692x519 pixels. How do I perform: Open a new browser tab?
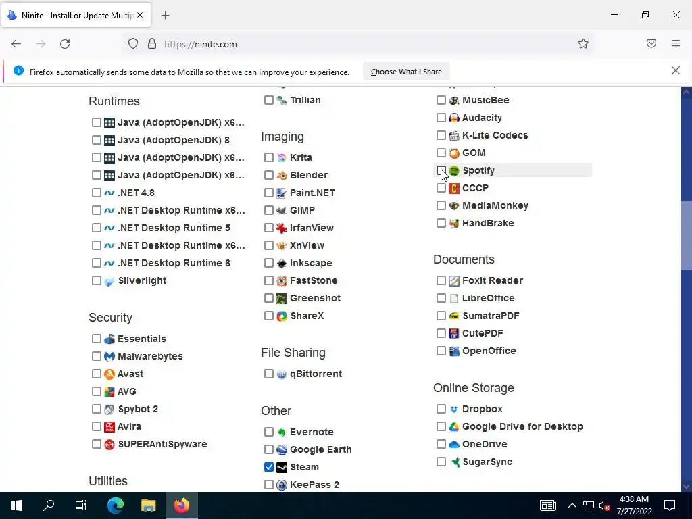tap(165, 16)
